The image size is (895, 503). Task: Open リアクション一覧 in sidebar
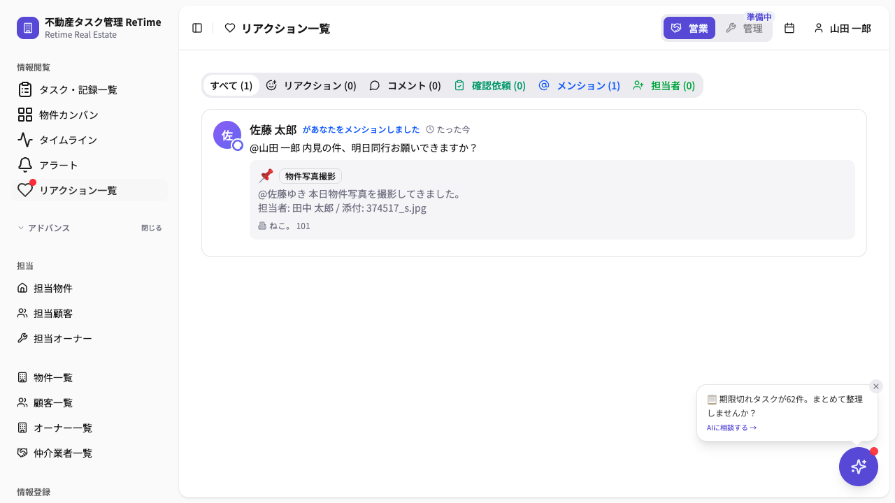point(89,190)
